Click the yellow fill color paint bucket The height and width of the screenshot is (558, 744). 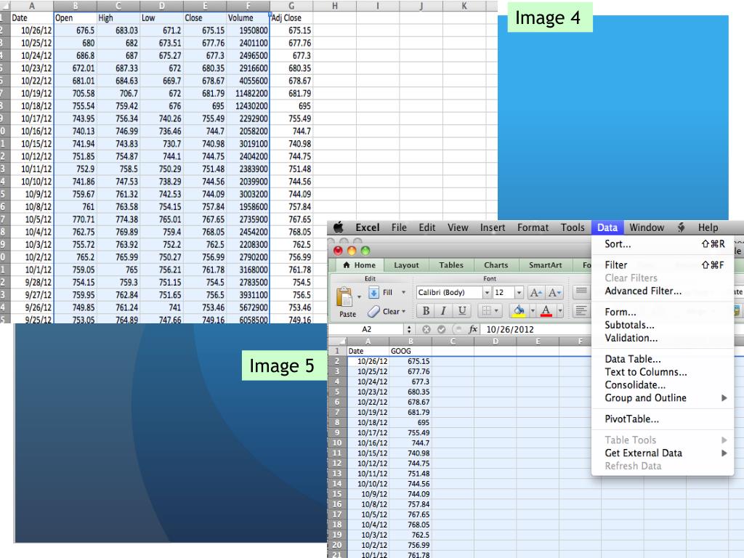point(519,311)
